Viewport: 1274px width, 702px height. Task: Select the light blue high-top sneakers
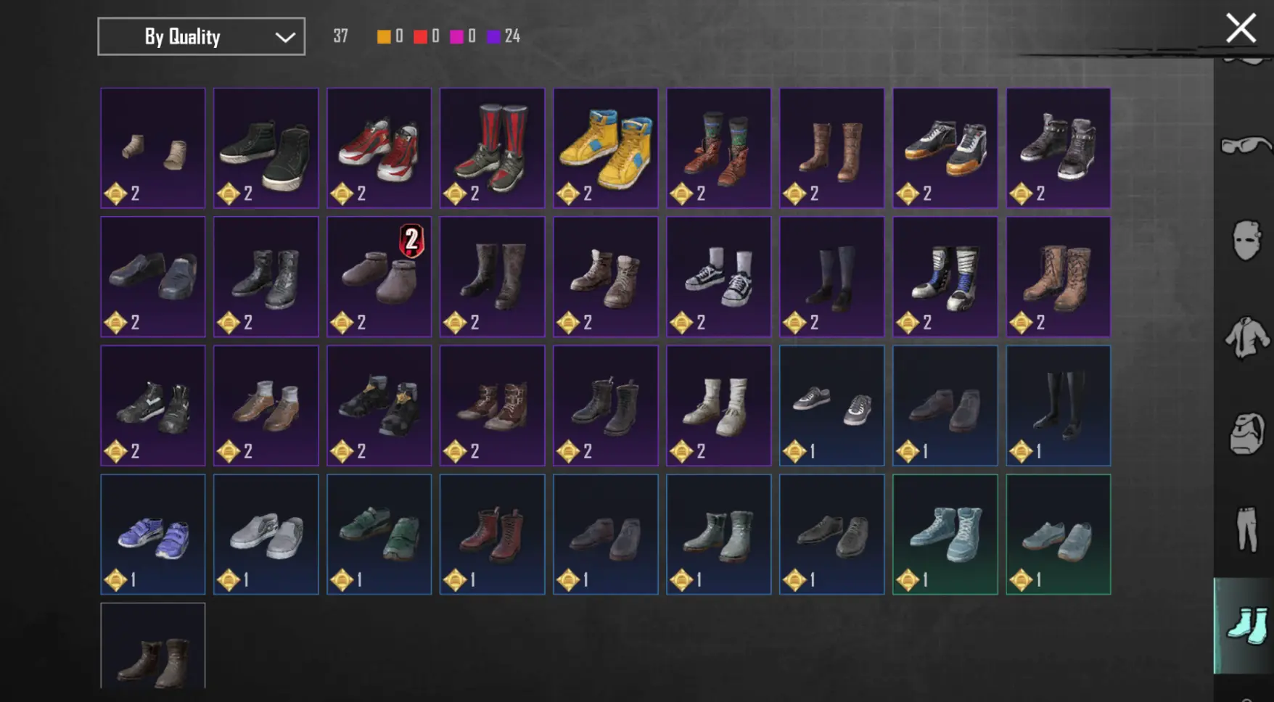coord(945,534)
